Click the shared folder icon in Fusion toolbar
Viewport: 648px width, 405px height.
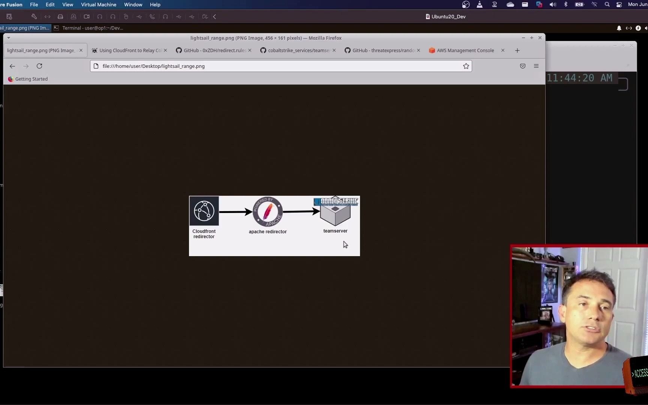[x=205, y=16]
